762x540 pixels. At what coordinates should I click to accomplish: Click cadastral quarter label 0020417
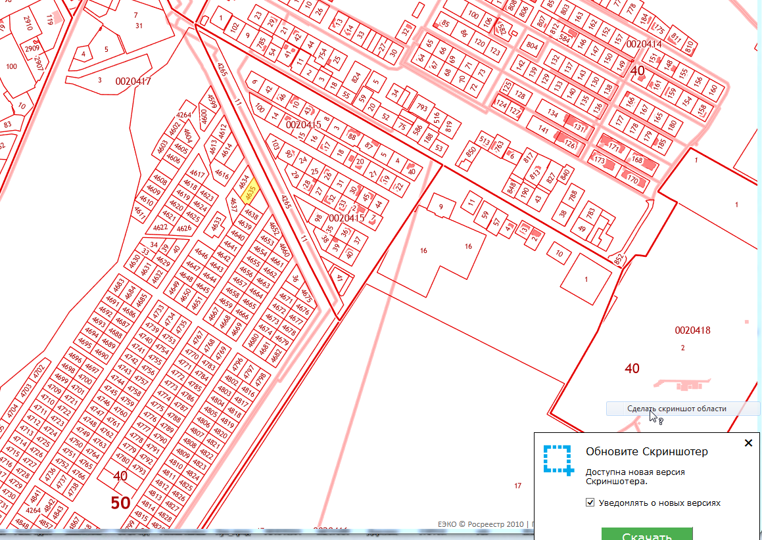(x=133, y=81)
